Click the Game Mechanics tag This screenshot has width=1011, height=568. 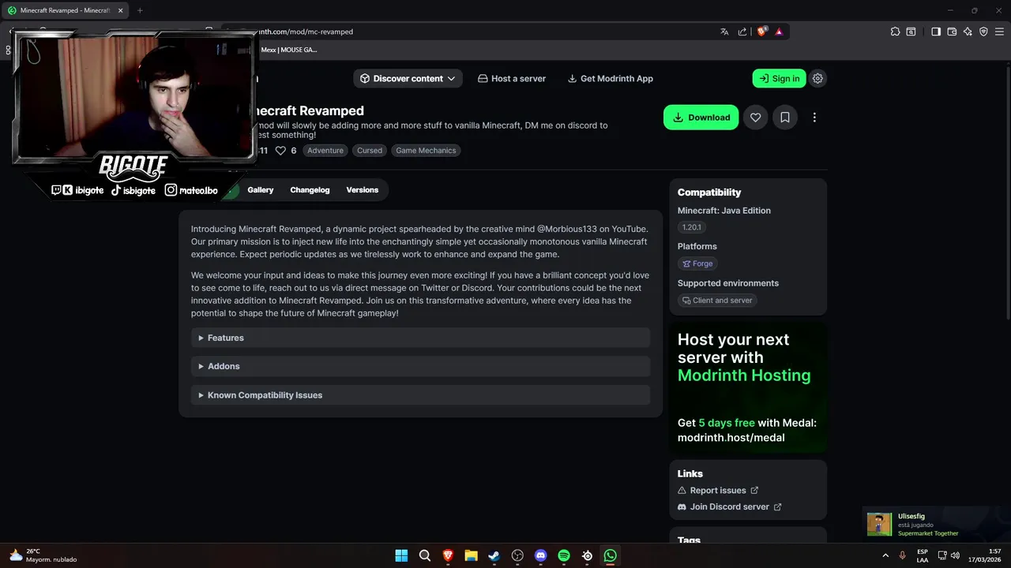(x=426, y=151)
